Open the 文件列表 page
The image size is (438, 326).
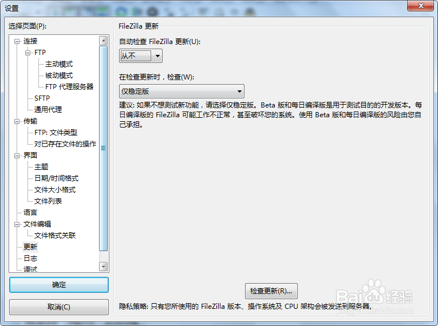[48, 201]
